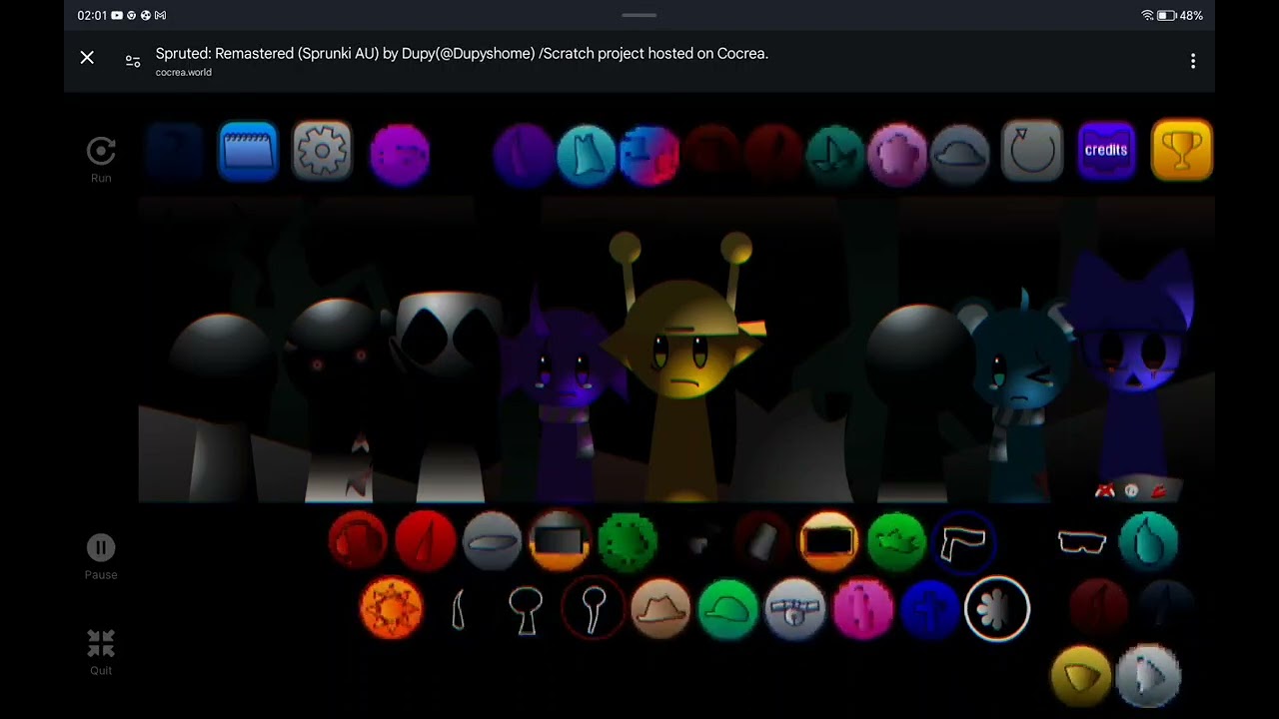Pick the dim gray tilted can icon
The width and height of the screenshot is (1279, 719).
pos(761,541)
